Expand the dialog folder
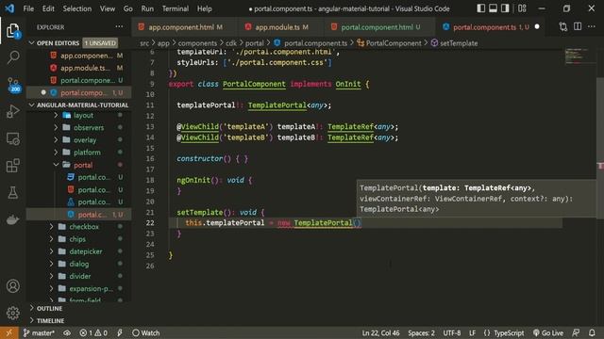The height and width of the screenshot is (339, 604). [79, 264]
